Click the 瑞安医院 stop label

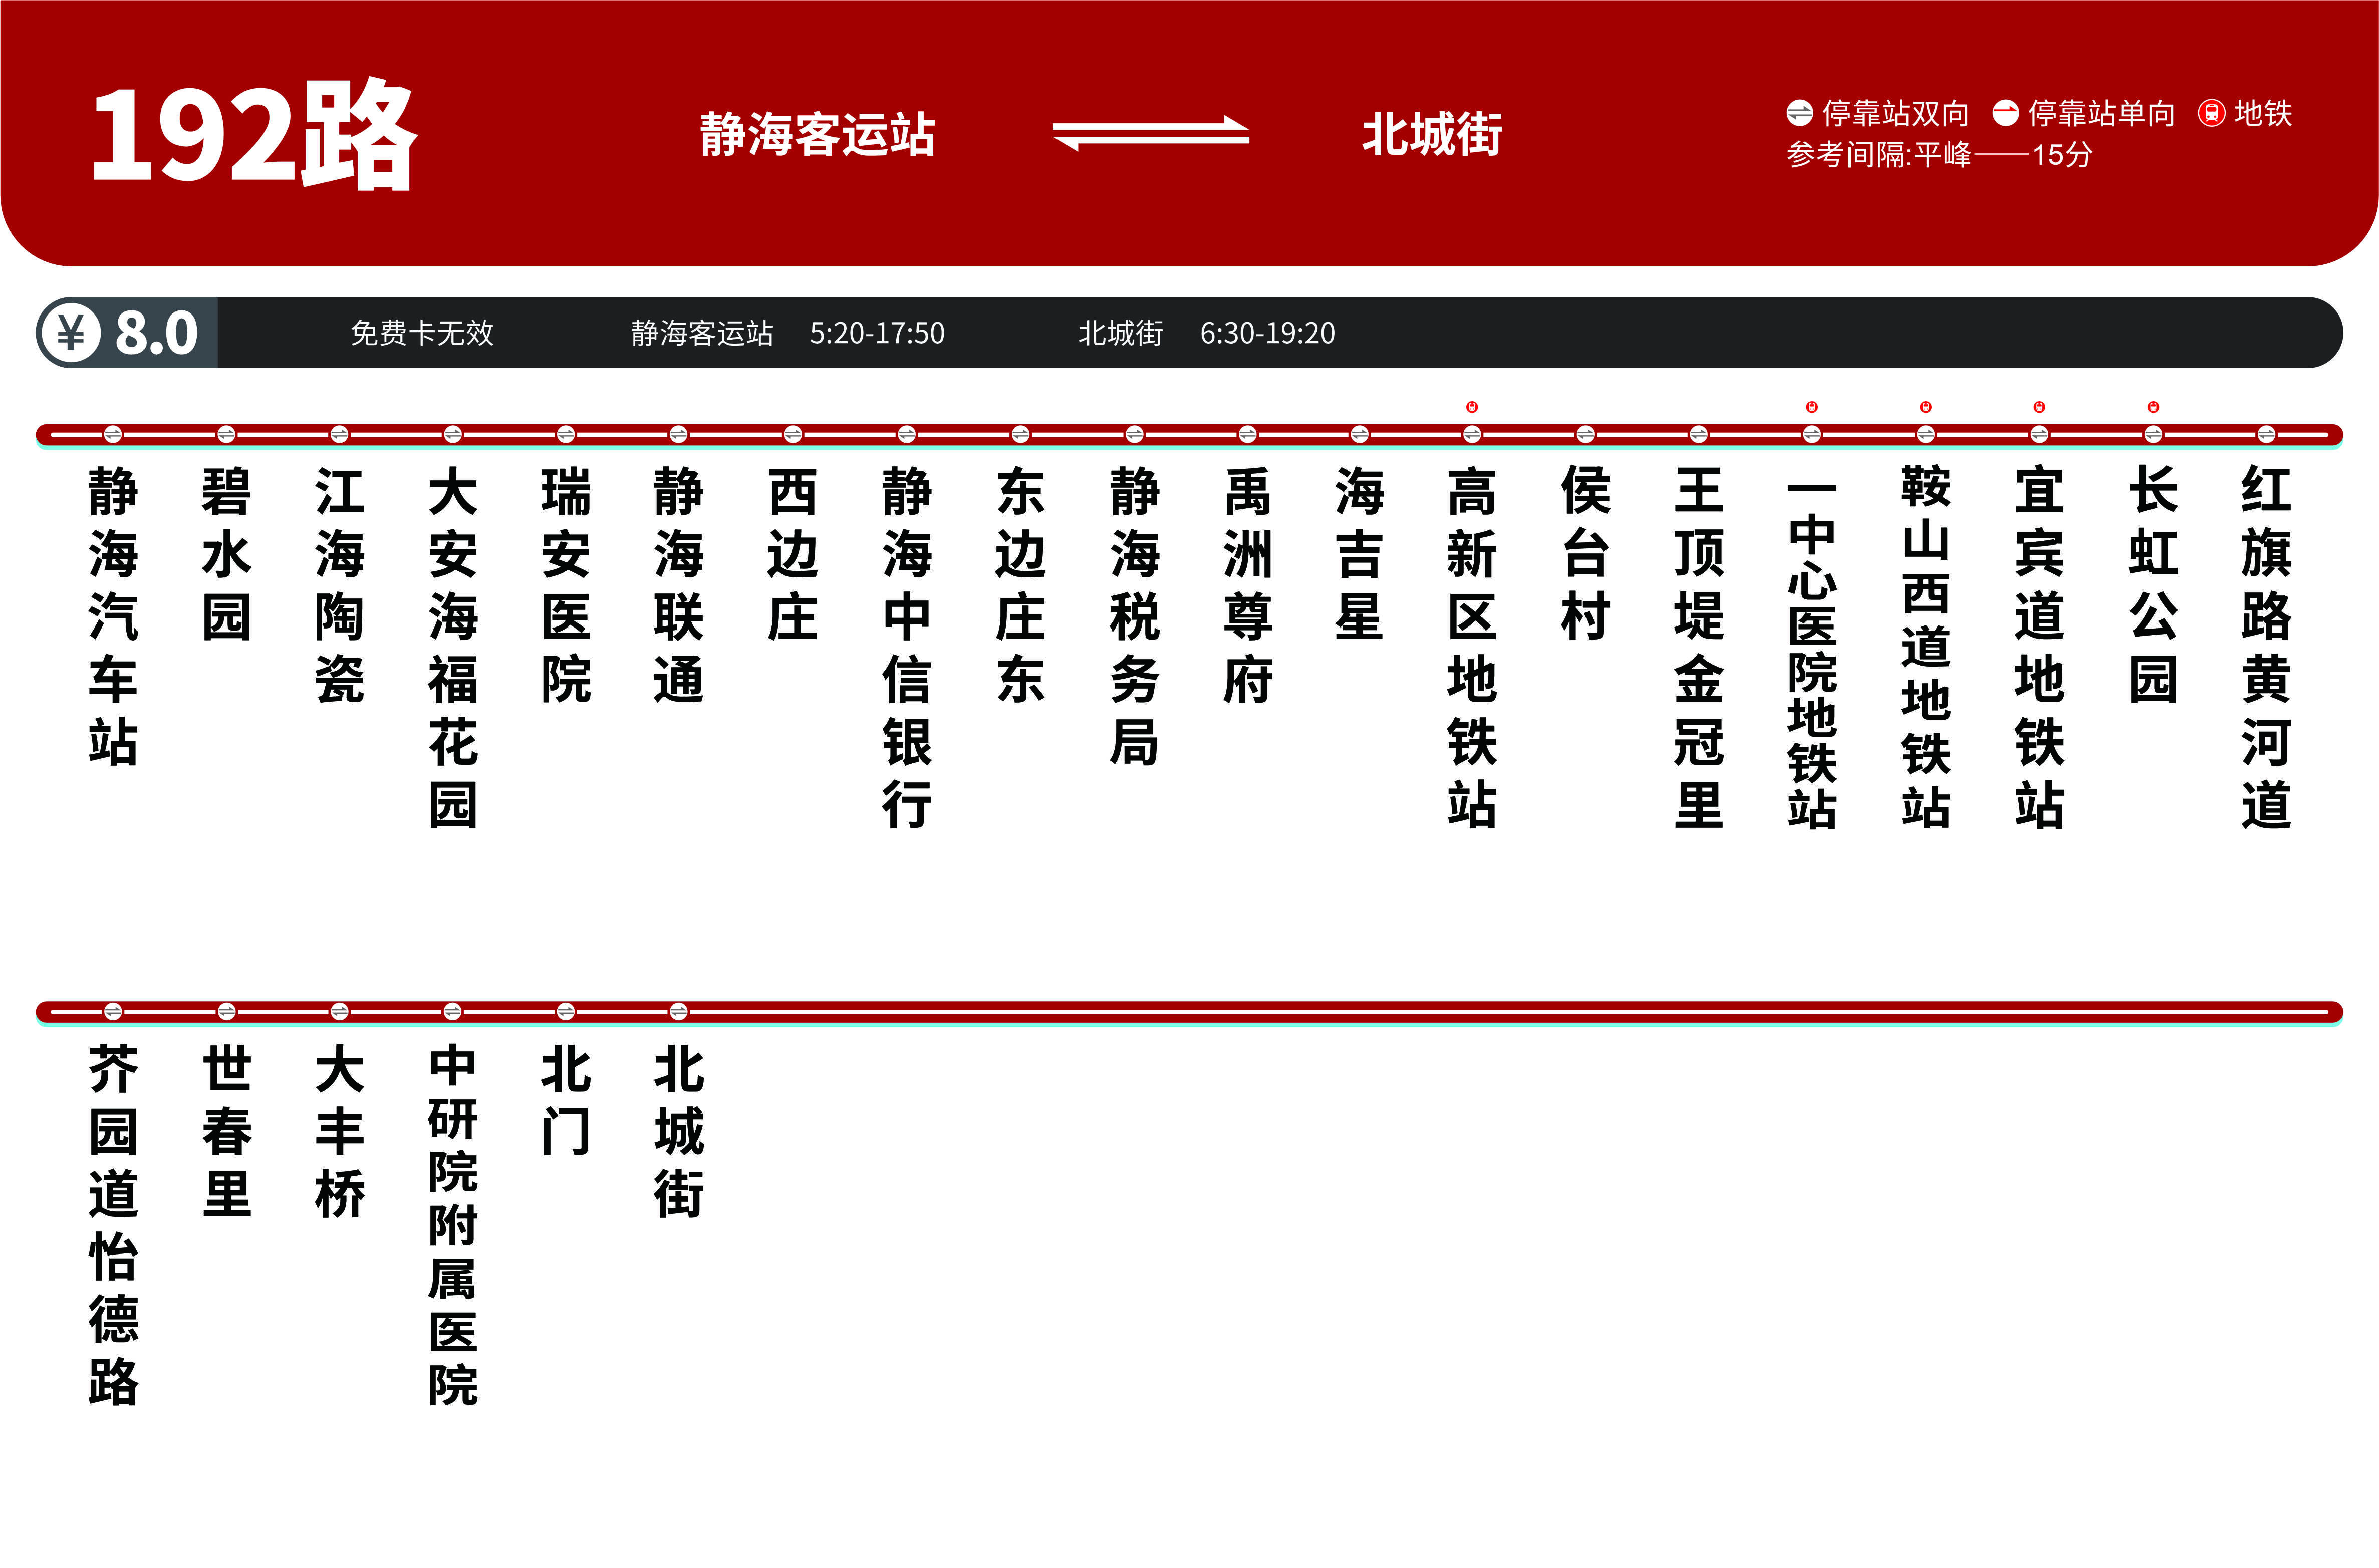pos(566,585)
